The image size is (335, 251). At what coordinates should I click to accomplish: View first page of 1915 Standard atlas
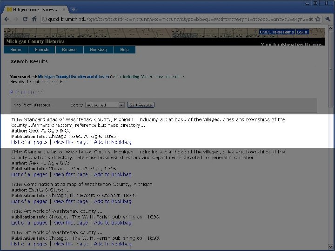click(x=71, y=175)
